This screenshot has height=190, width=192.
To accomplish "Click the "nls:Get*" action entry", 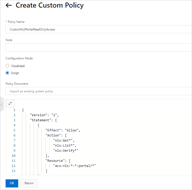I will 64,140.
